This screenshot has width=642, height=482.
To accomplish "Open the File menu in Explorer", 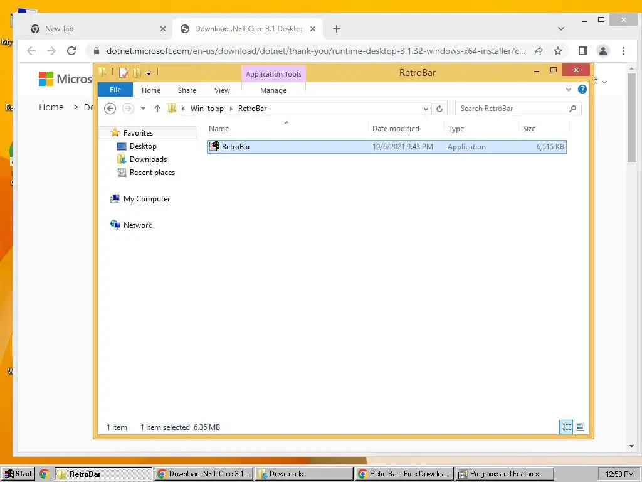I will click(115, 90).
